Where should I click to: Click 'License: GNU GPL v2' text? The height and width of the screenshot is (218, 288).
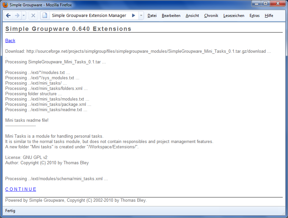pyautogui.click(x=26, y=158)
